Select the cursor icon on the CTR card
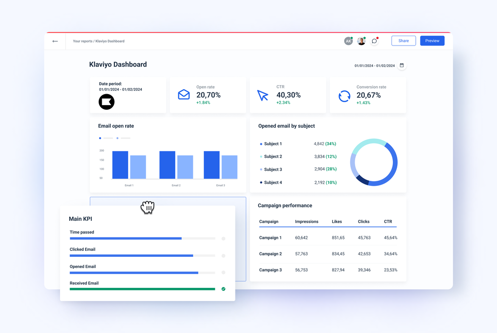 click(x=263, y=94)
